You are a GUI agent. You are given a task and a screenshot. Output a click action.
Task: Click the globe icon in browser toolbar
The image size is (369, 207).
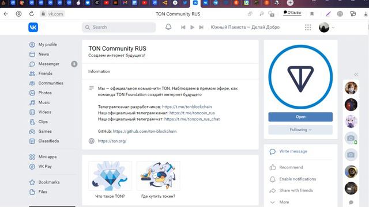click(340, 14)
